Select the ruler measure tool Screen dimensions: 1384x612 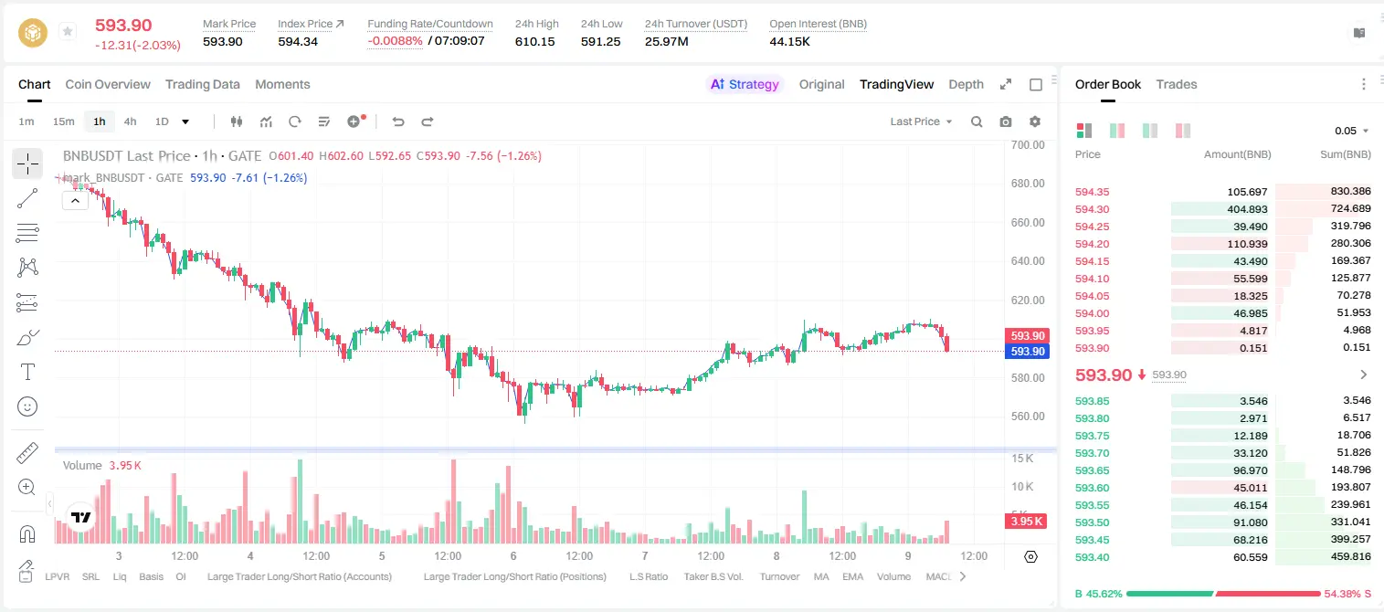click(27, 453)
